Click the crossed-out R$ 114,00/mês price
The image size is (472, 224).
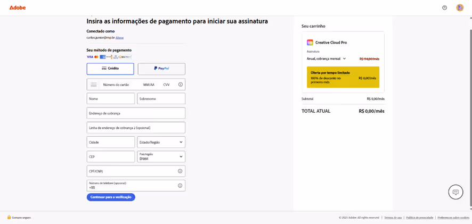tap(369, 59)
